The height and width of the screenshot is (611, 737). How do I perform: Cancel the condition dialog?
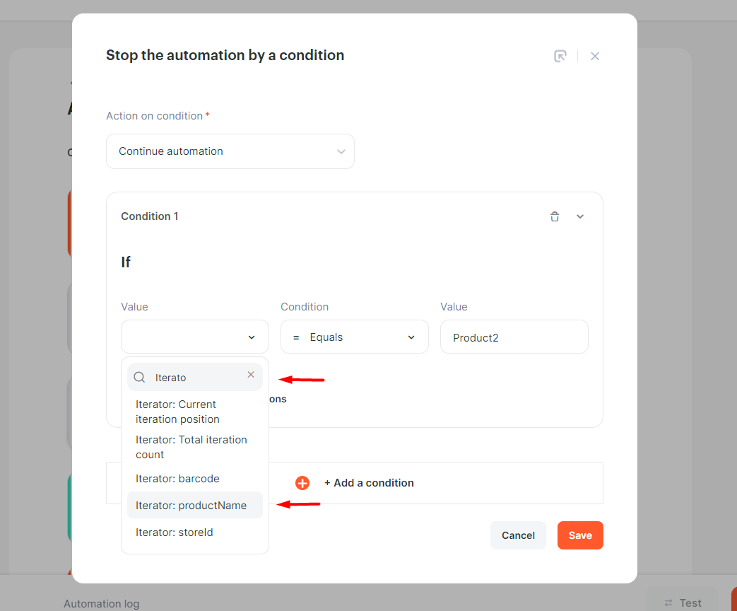click(x=518, y=535)
